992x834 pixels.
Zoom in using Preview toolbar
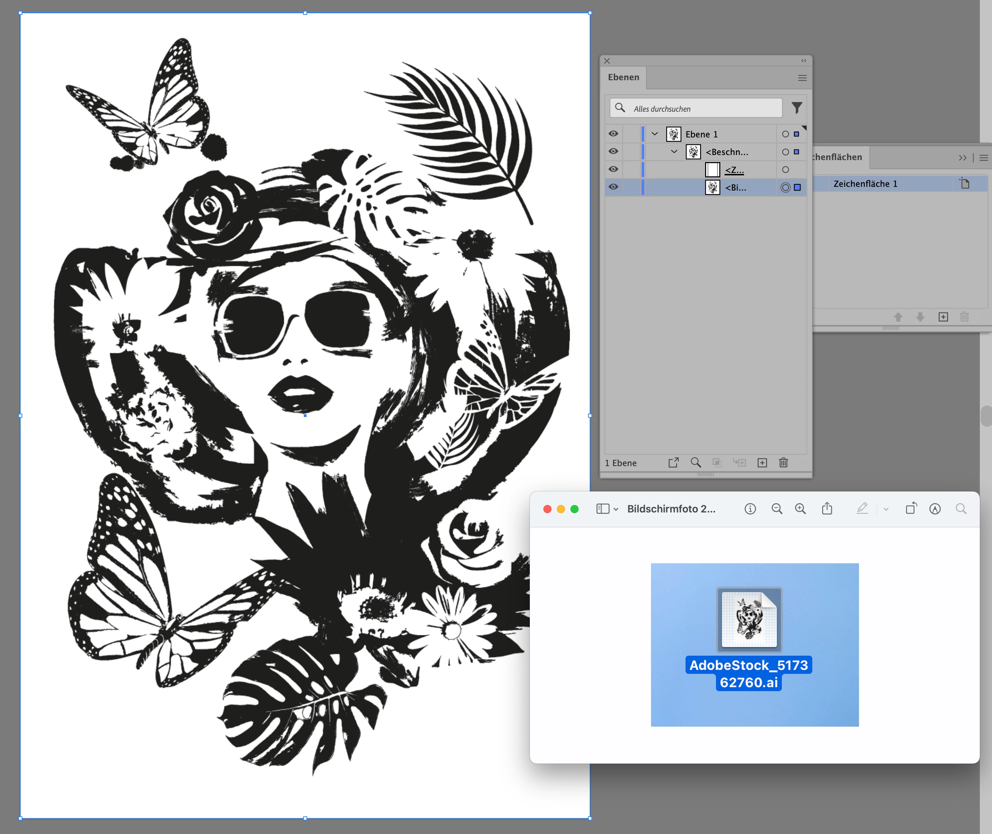(800, 509)
